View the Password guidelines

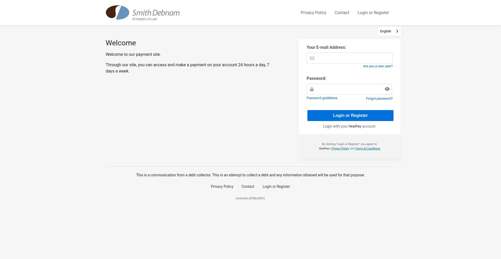322,98
